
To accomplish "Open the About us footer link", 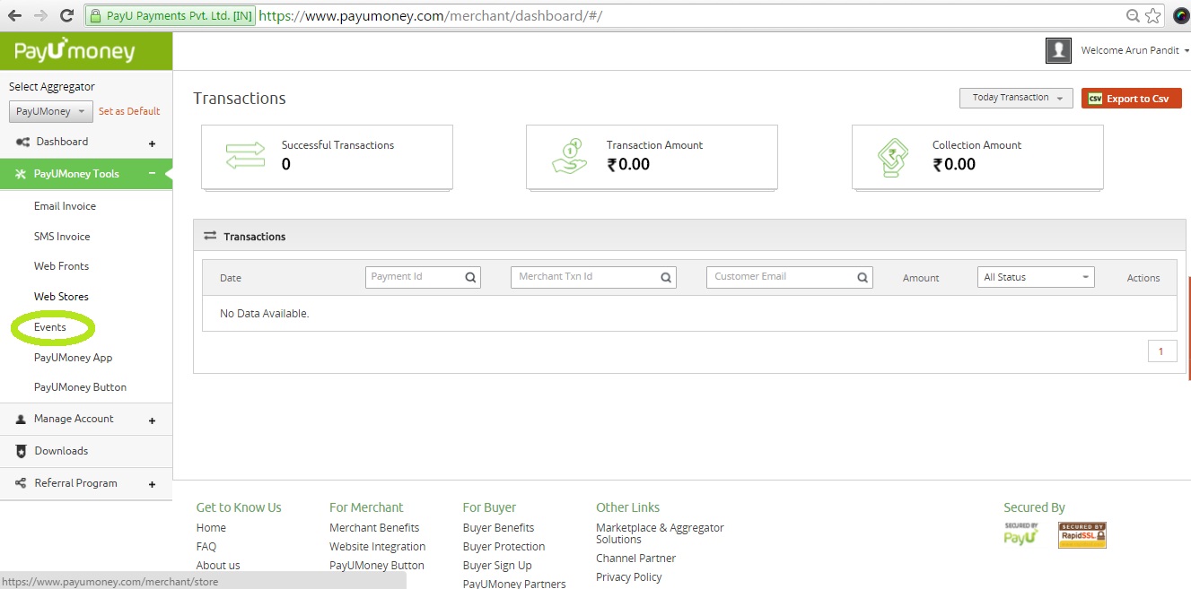I will pos(218,566).
